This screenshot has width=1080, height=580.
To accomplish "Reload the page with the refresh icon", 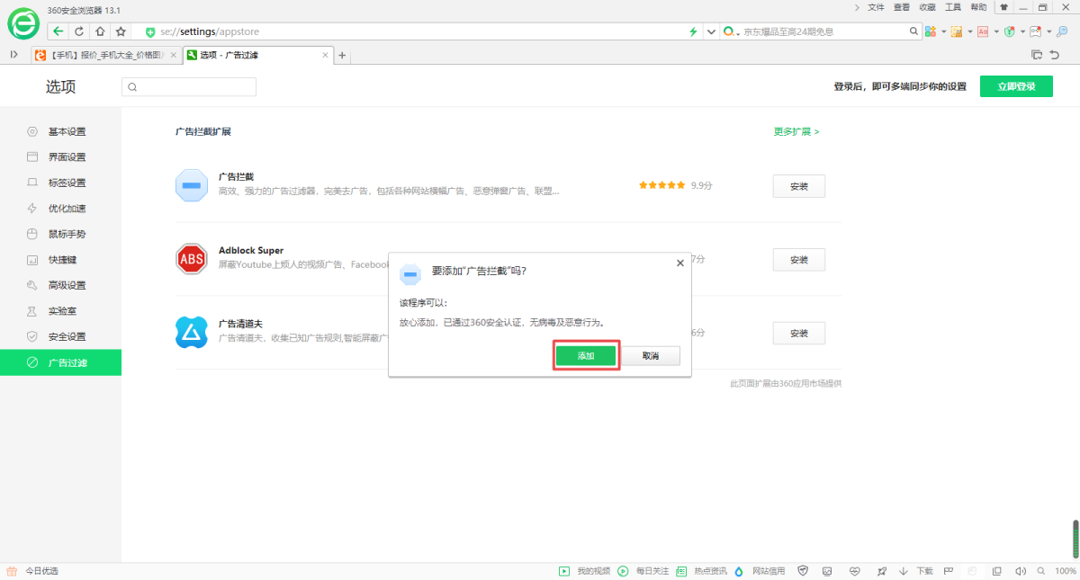I will point(79,31).
